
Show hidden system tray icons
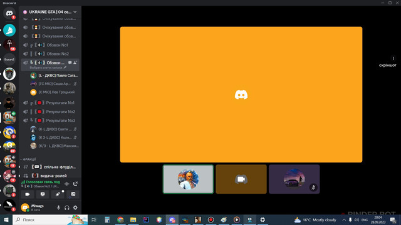coord(344,219)
